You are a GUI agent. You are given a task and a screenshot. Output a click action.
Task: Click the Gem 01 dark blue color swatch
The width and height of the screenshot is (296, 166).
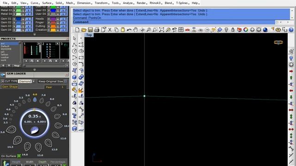point(18,19)
